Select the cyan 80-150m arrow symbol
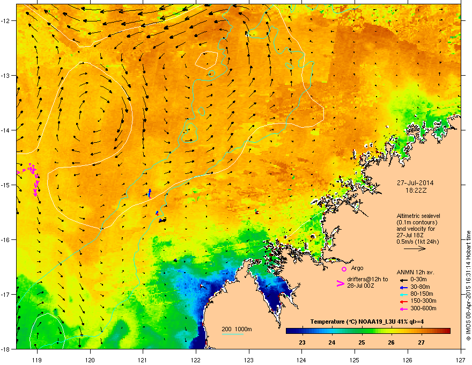 click(x=404, y=294)
